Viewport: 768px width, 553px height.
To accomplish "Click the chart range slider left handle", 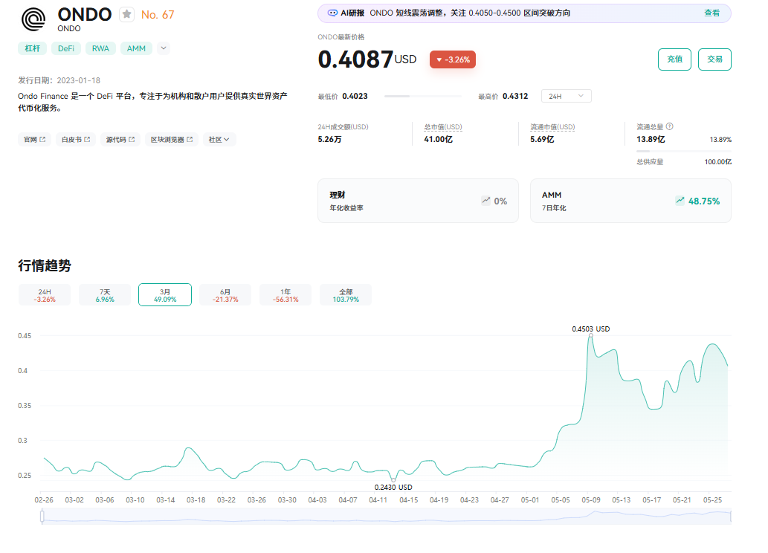I will tap(42, 517).
